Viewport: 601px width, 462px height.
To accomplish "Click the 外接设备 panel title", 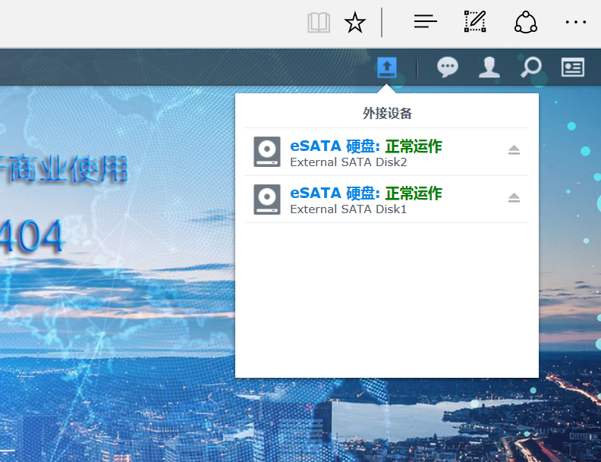I will pos(387,113).
